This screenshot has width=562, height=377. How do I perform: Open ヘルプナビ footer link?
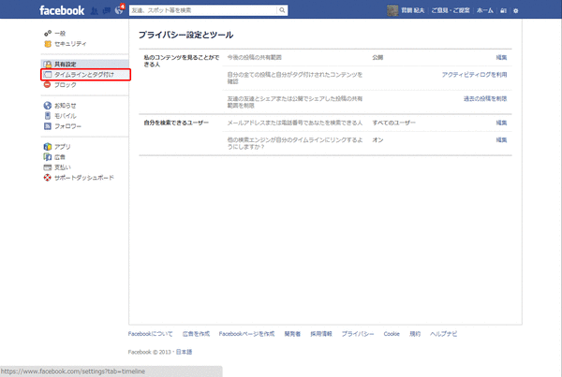[x=444, y=334]
